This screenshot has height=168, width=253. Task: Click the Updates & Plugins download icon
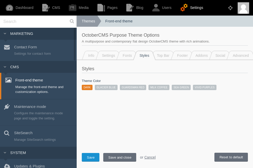(7, 166)
